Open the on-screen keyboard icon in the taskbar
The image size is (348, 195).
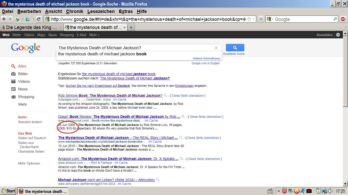(270, 191)
